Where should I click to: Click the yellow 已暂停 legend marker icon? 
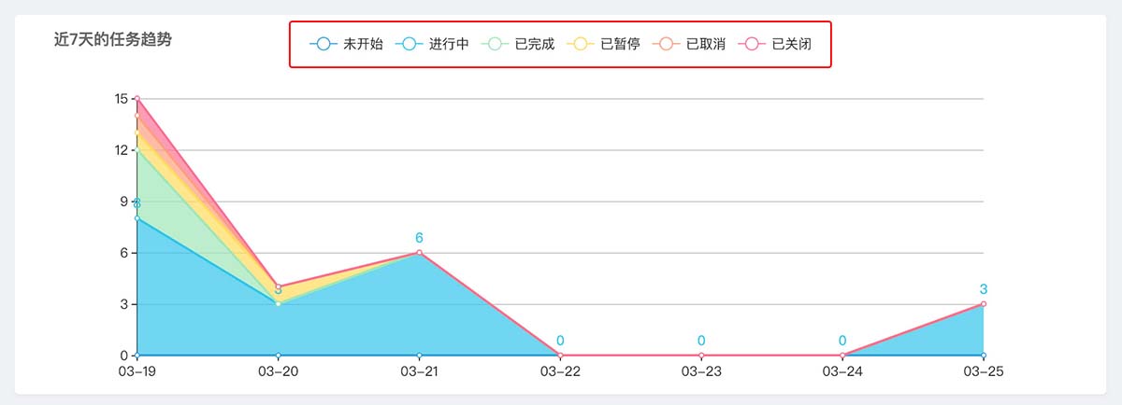coord(581,44)
